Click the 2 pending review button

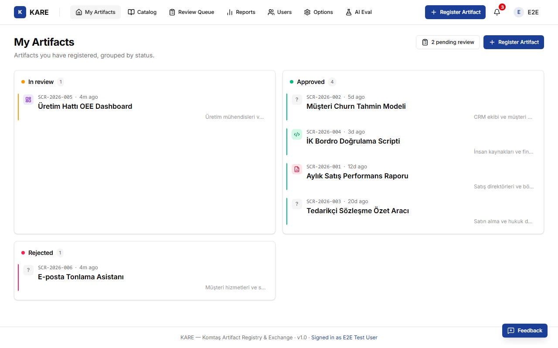[448, 42]
